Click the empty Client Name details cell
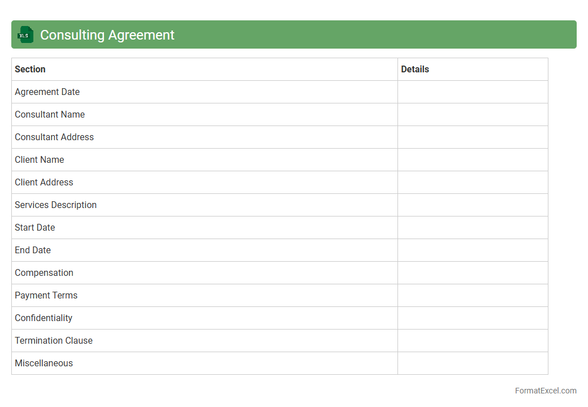This screenshot has height=407, width=588. click(473, 159)
